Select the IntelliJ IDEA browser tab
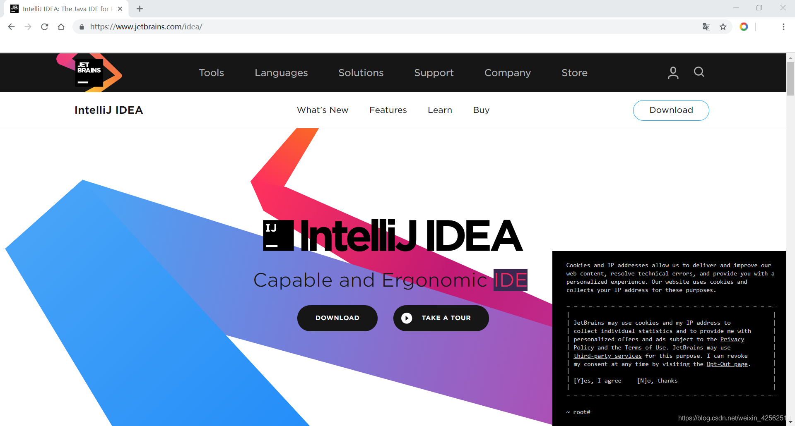The width and height of the screenshot is (795, 426). pyautogui.click(x=66, y=9)
